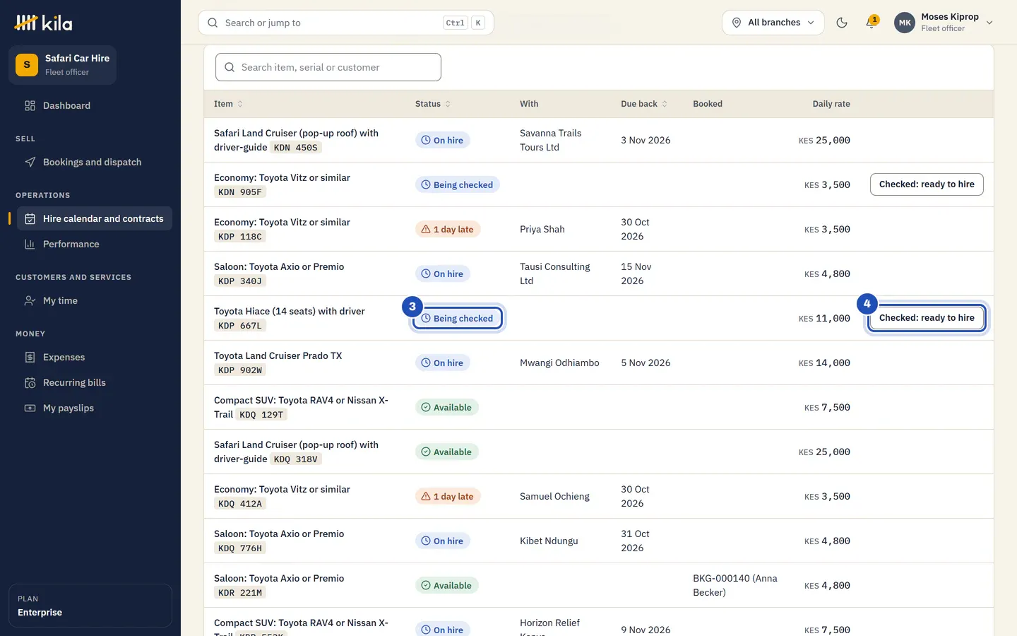Open Expenses page

(94, 357)
